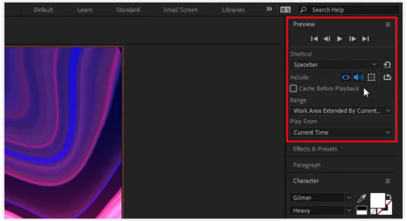Click the Preview panel title
407x221 pixels.
[x=304, y=24]
